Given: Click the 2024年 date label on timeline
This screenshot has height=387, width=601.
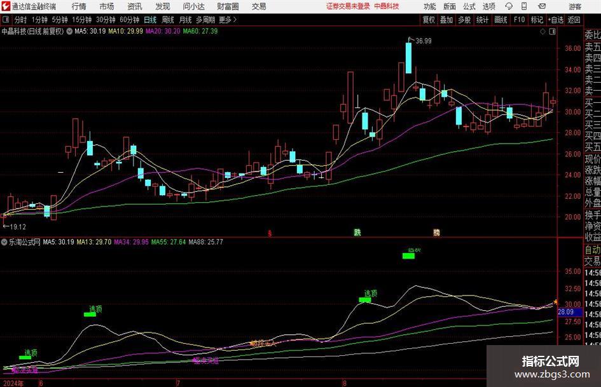Looking at the screenshot, I should pyautogui.click(x=13, y=383).
